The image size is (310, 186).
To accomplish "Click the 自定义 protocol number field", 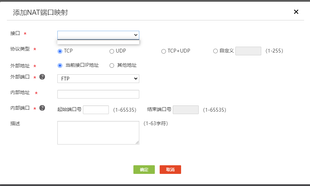I will click(x=248, y=51).
